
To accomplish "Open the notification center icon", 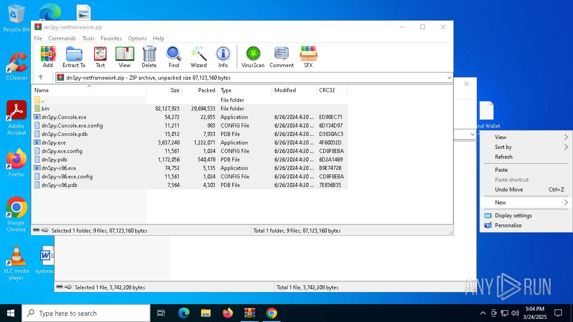I will point(558,313).
